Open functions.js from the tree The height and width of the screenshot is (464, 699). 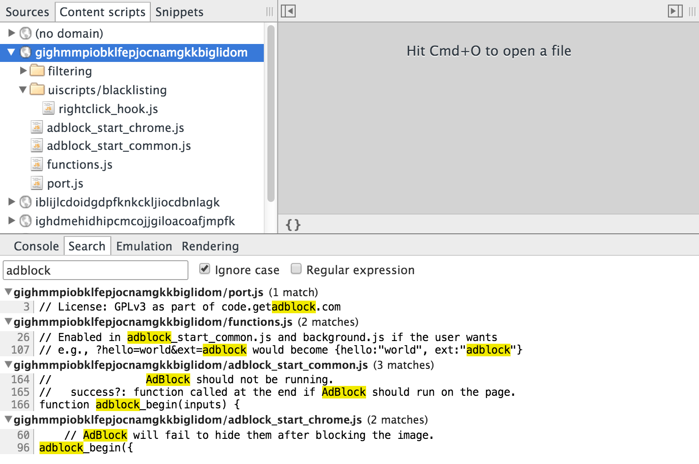pyautogui.click(x=79, y=165)
